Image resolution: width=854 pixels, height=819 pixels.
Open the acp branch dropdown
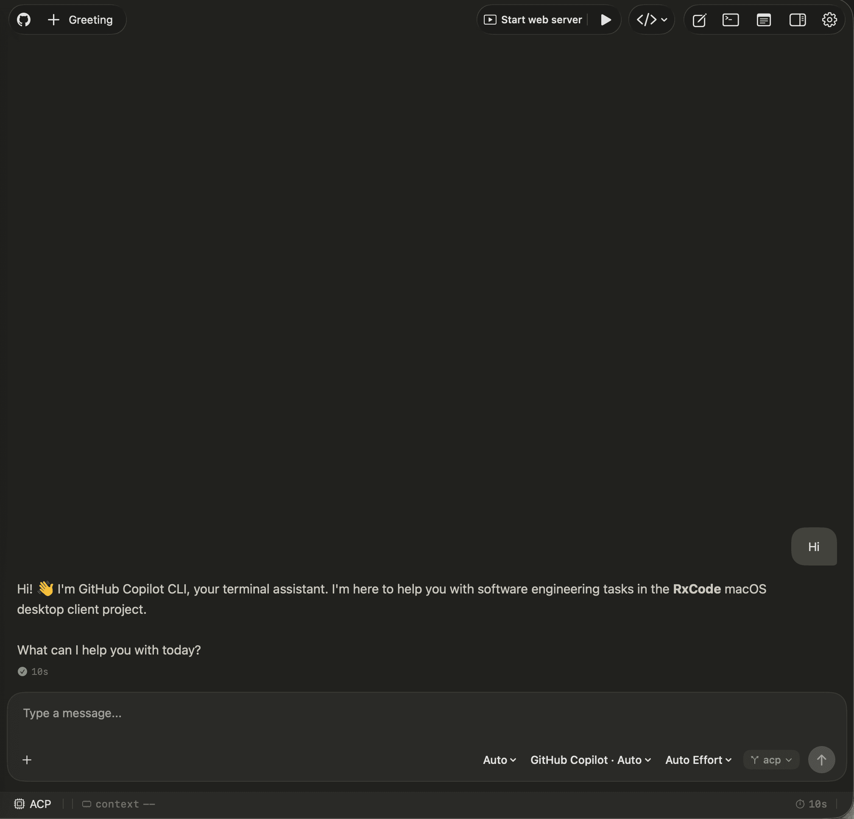click(771, 760)
